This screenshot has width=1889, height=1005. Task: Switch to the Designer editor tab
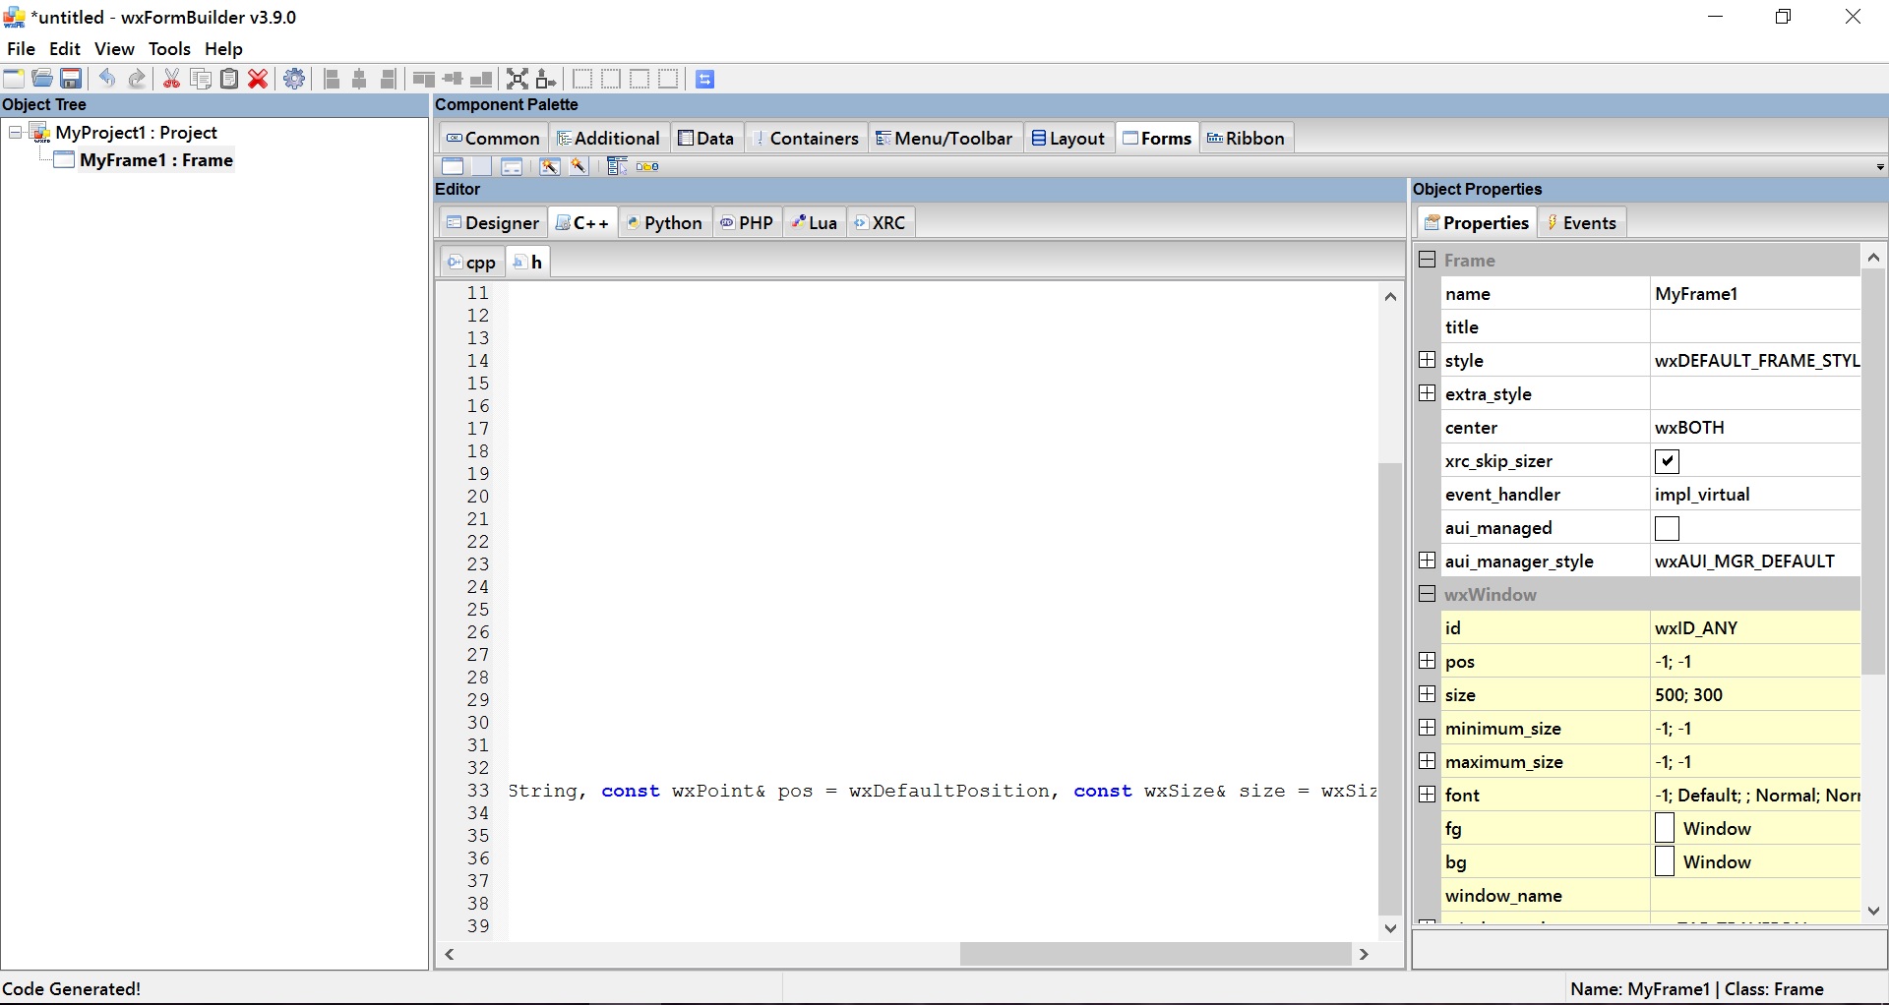point(493,222)
